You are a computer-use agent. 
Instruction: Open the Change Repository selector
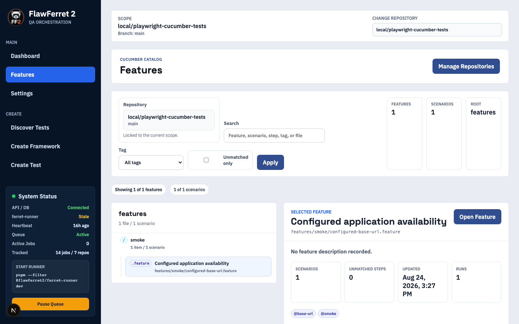437,30
